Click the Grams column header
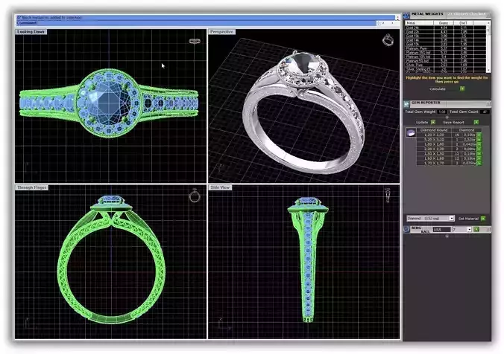Viewport: 504px width, 354px height. pos(444,23)
